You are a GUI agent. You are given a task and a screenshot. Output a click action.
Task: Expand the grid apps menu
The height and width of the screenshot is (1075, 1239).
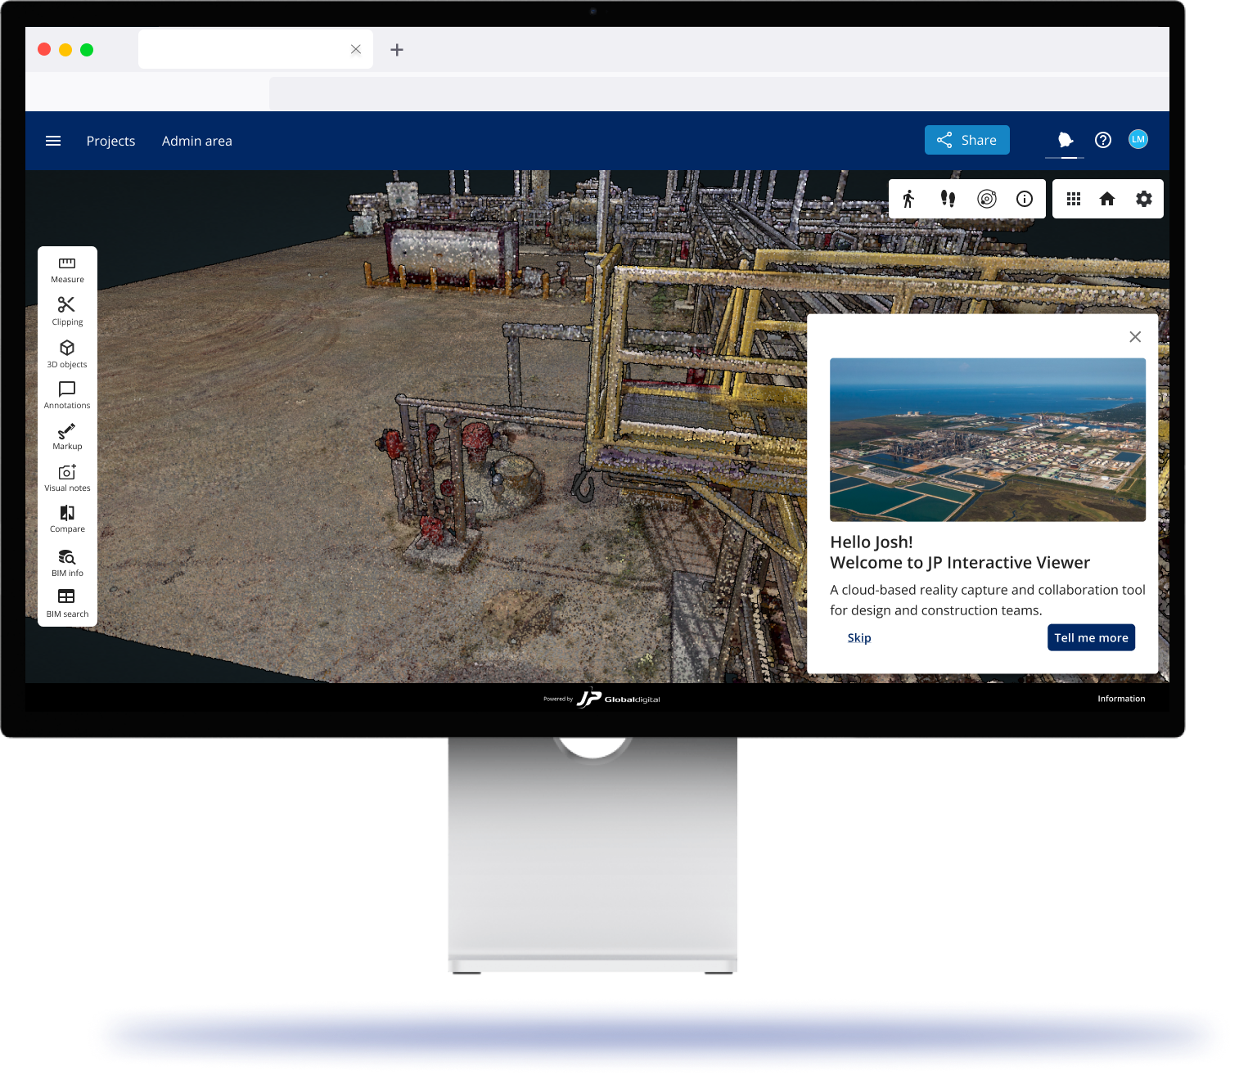tap(1074, 199)
